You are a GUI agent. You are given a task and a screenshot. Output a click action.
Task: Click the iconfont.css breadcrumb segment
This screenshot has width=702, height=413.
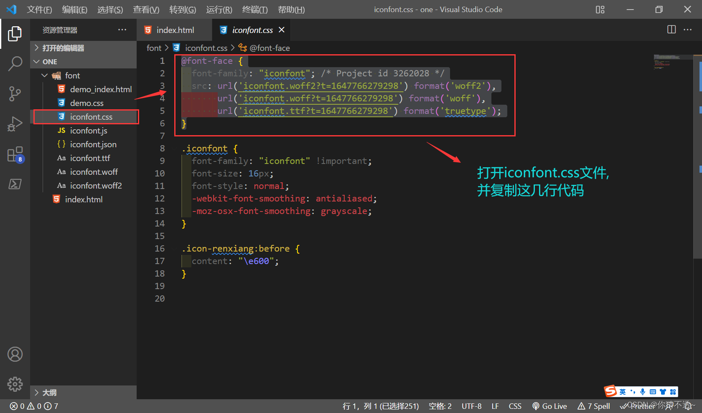point(201,48)
